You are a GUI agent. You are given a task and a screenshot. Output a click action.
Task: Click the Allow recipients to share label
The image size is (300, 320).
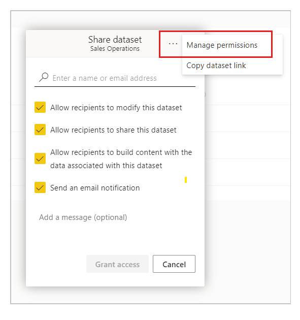pos(113,130)
